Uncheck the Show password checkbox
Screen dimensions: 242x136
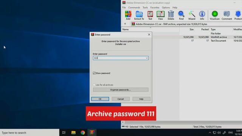[x=94, y=73]
